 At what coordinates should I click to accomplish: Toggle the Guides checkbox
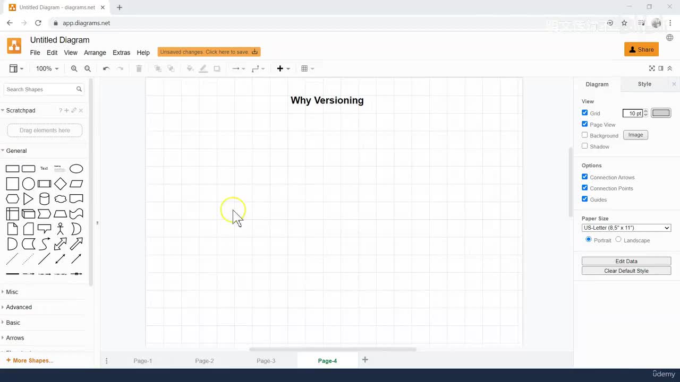click(x=585, y=199)
